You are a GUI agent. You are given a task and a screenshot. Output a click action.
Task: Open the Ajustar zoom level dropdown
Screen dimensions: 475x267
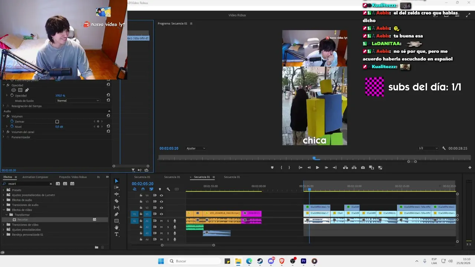point(196,148)
